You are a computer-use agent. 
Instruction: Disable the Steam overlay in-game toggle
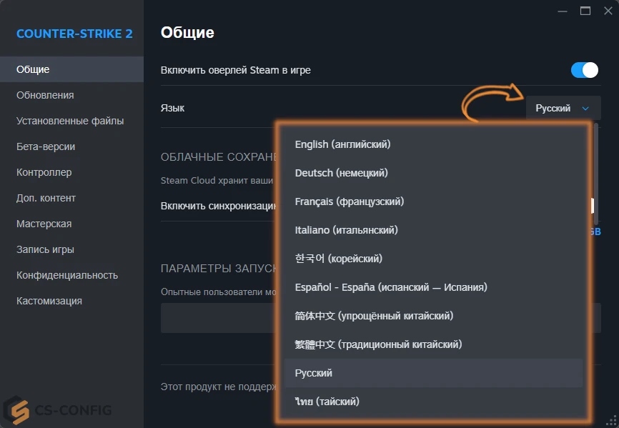[584, 70]
